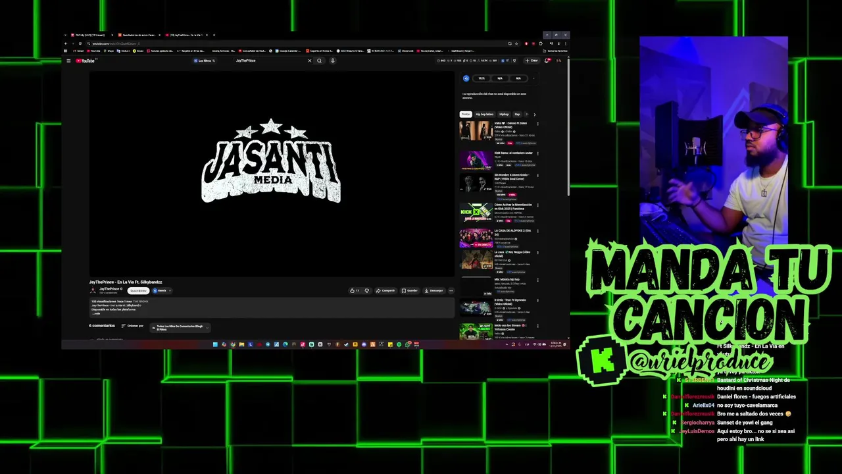Open 'D Ortiz - Truе Ft Ogmendo' video

coord(476,307)
